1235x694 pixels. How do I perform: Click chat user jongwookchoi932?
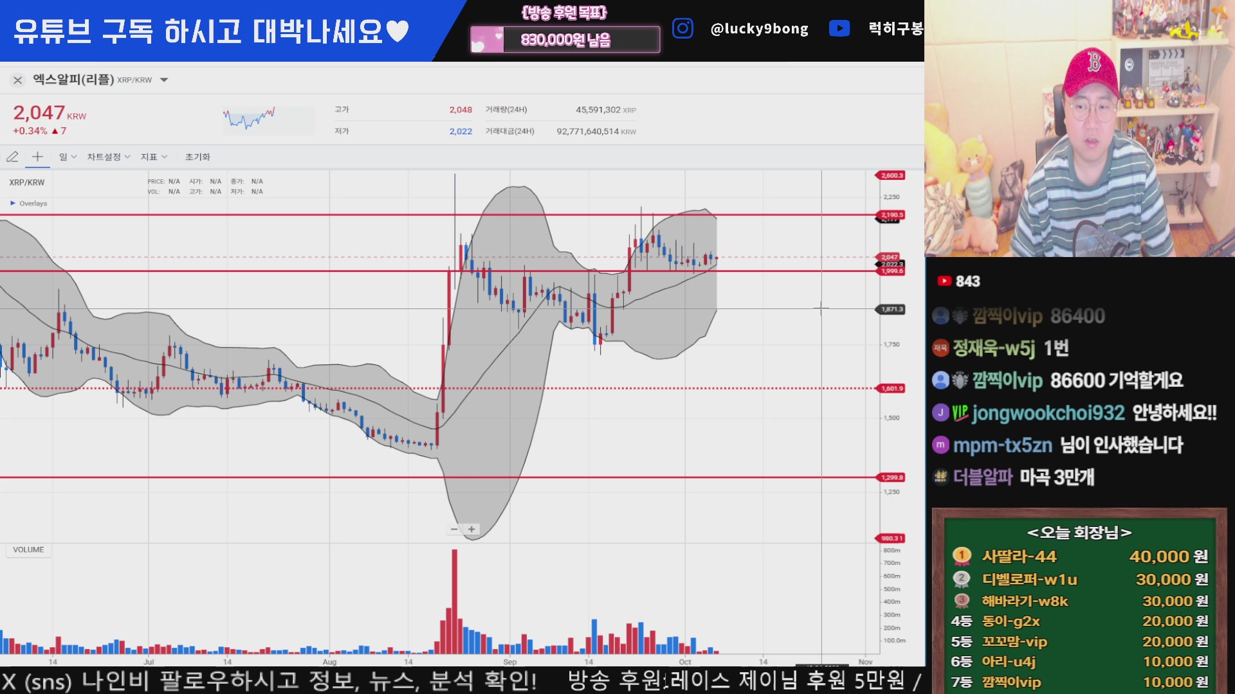pyautogui.click(x=1048, y=413)
